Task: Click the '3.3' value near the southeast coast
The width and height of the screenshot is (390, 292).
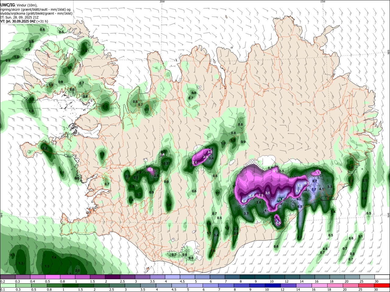Action: (x=329, y=187)
